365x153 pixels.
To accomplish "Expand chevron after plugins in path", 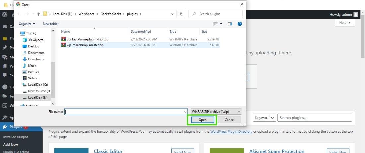I will 141,14.
